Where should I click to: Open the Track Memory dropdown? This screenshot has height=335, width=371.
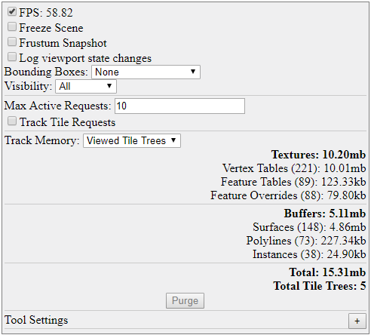click(132, 140)
